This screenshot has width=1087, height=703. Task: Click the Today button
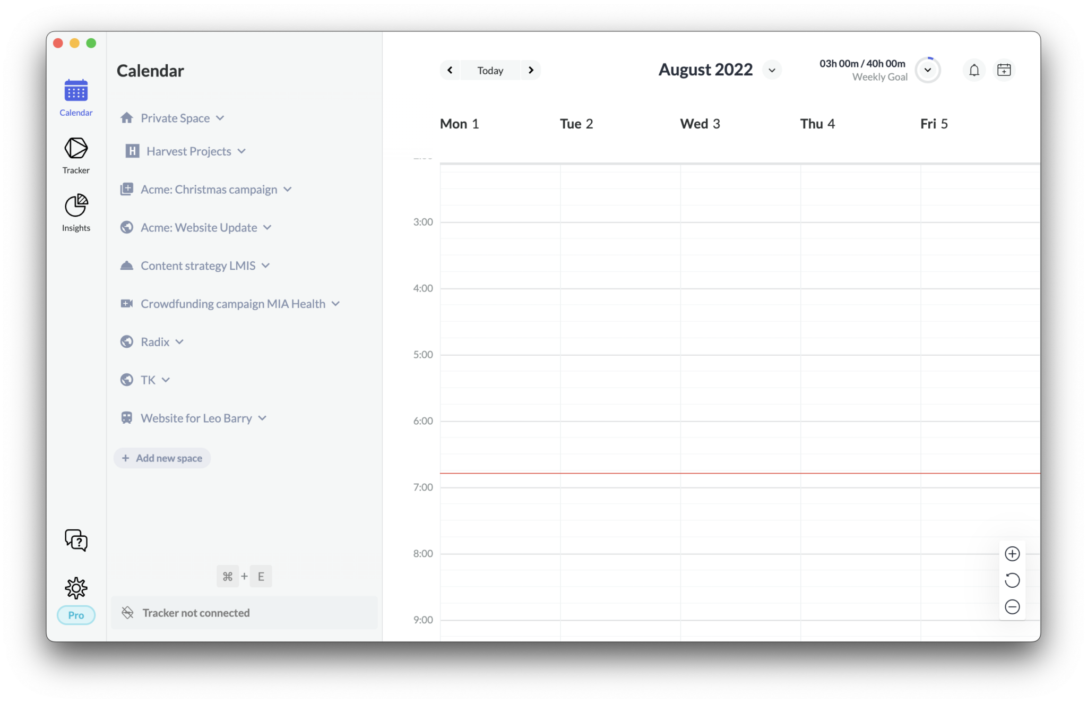pos(490,70)
